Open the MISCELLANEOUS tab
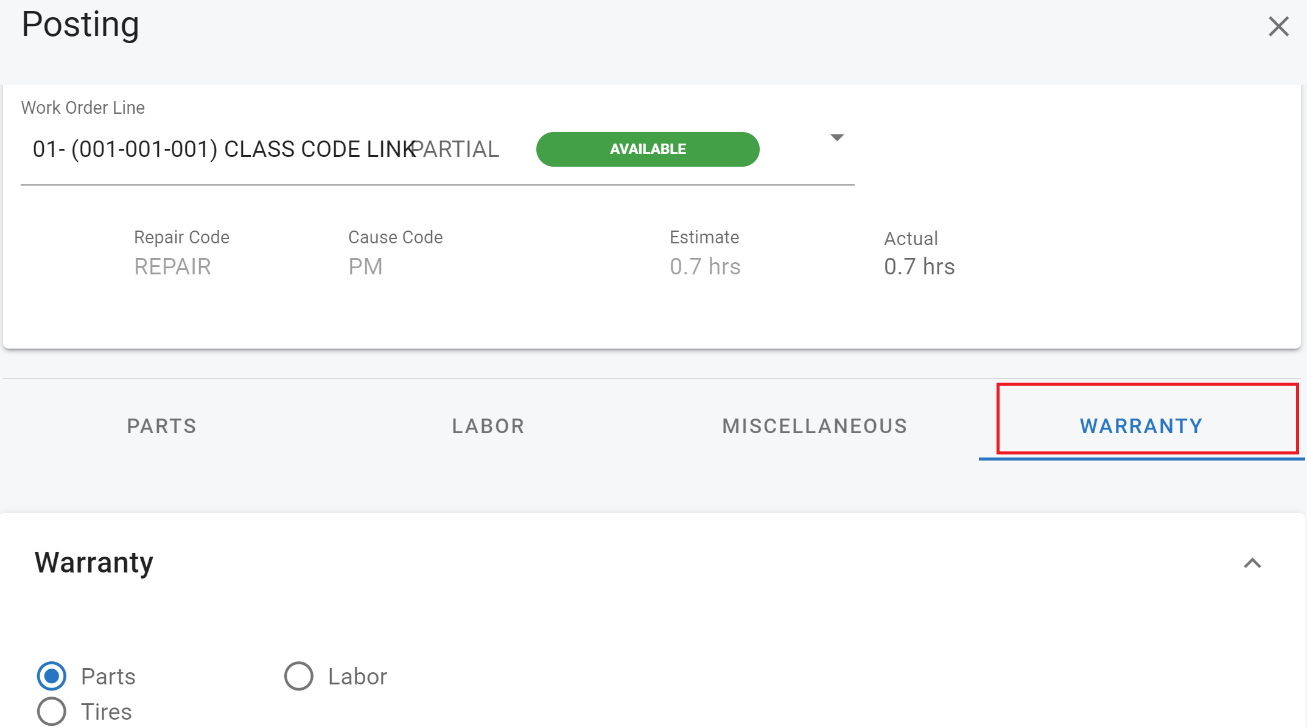Screen dimensions: 1307x727 (x=815, y=426)
